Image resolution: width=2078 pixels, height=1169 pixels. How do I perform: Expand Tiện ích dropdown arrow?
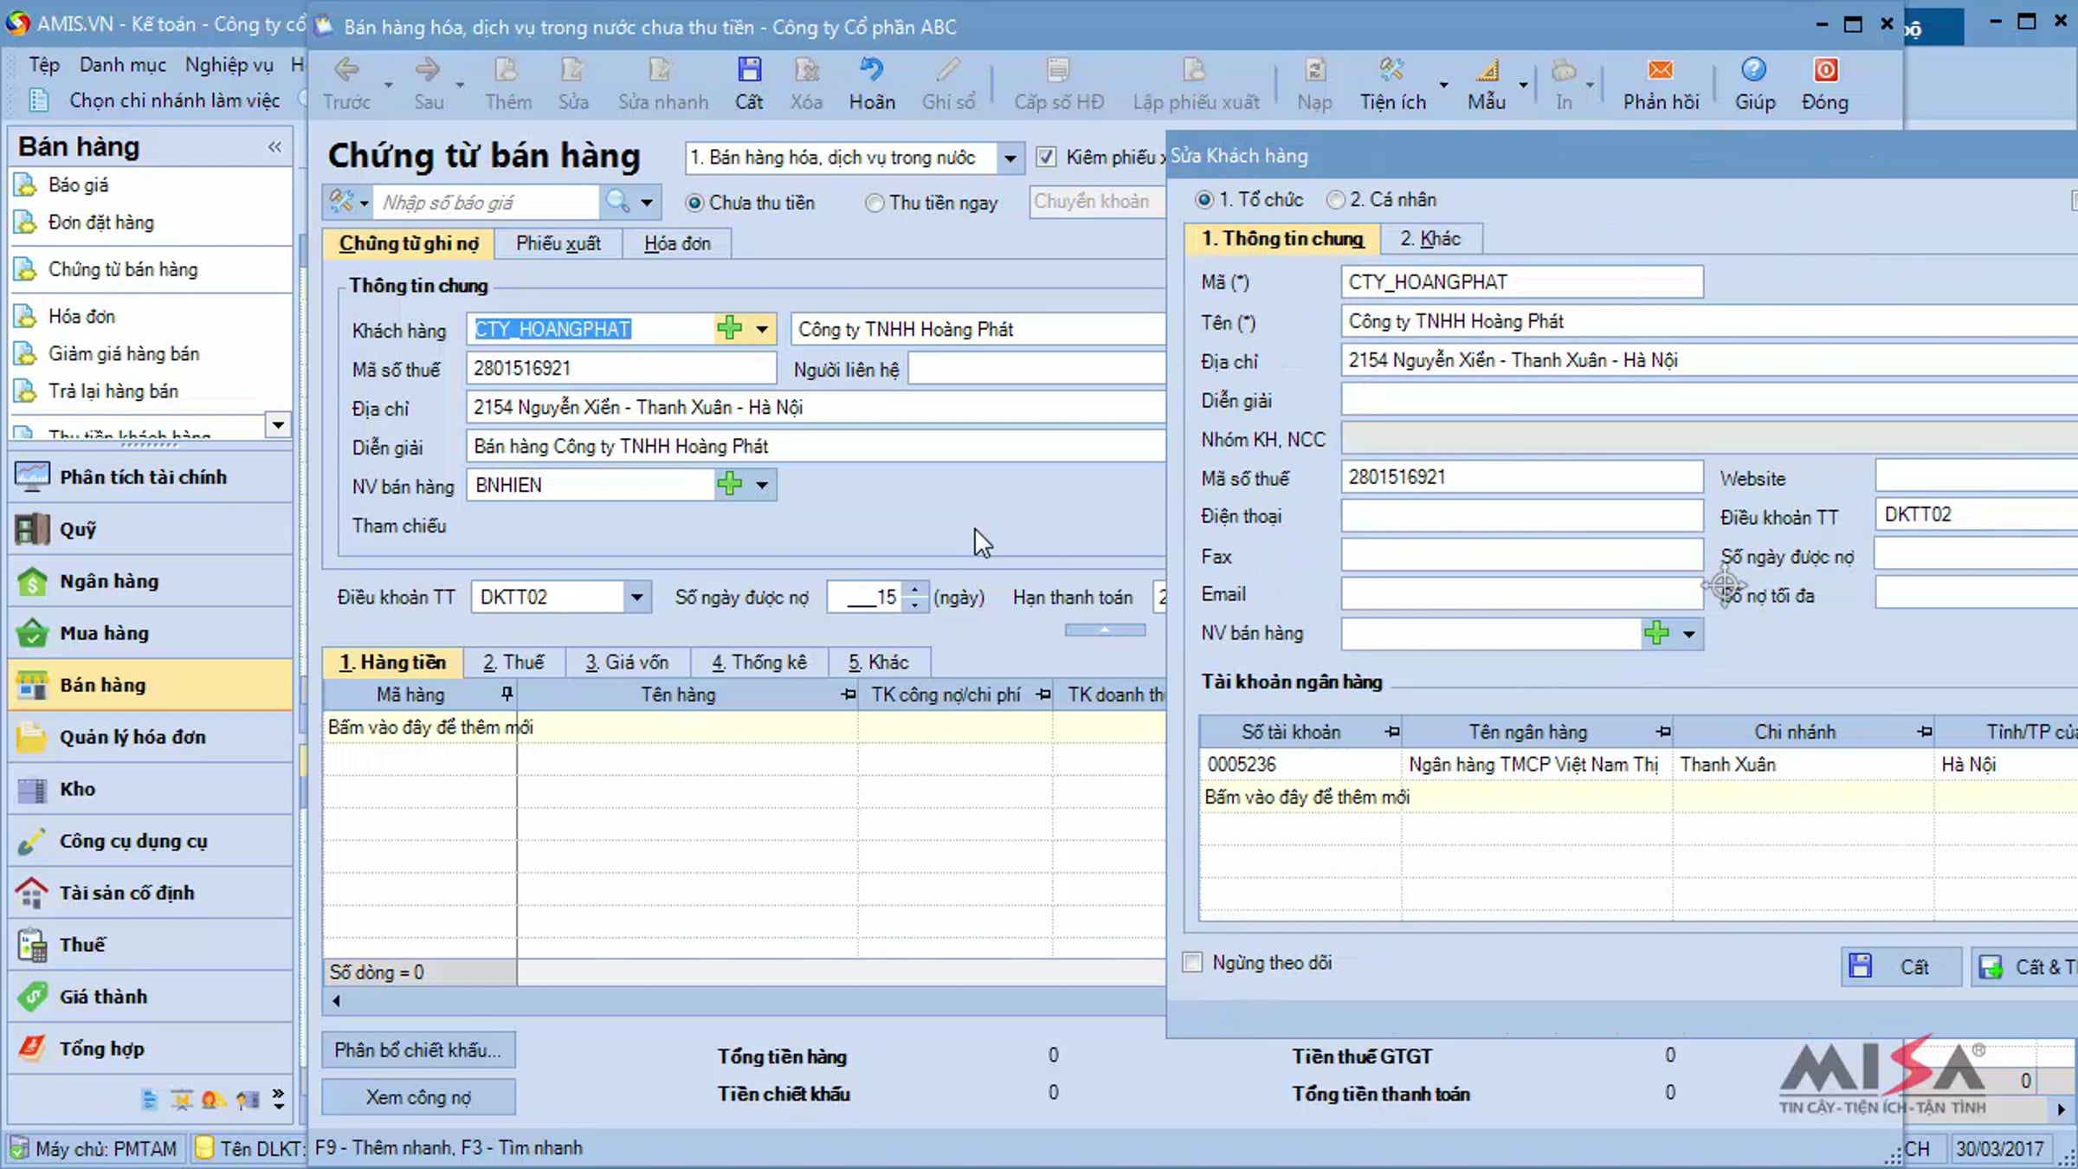[x=1443, y=85]
